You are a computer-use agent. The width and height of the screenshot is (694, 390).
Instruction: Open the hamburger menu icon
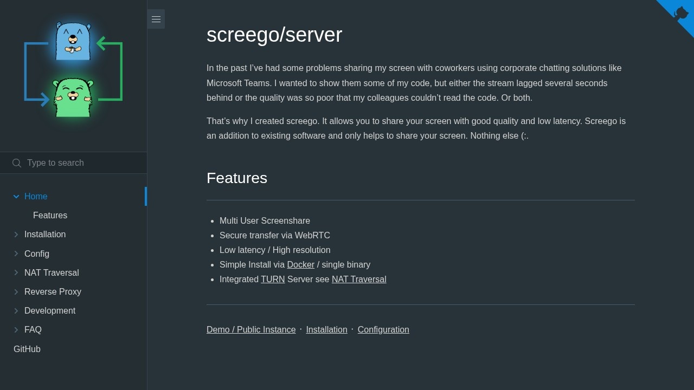(x=156, y=19)
